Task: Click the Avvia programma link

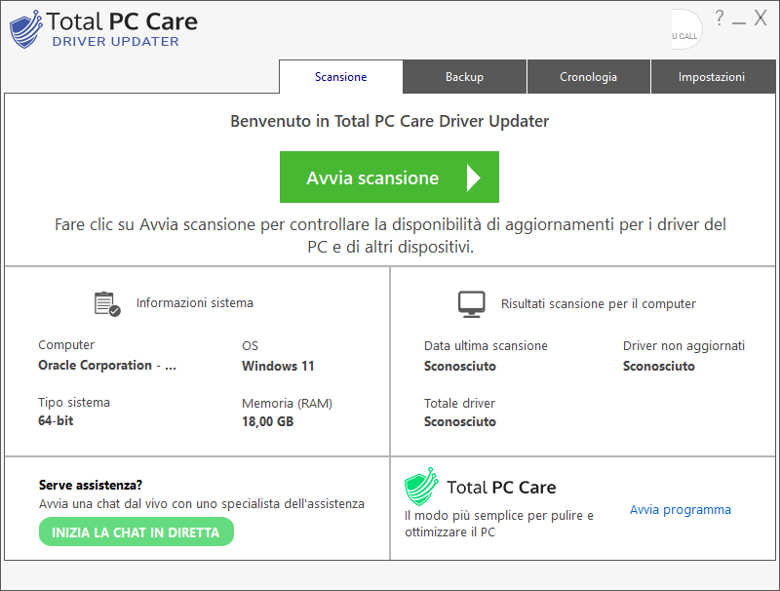Action: (680, 509)
